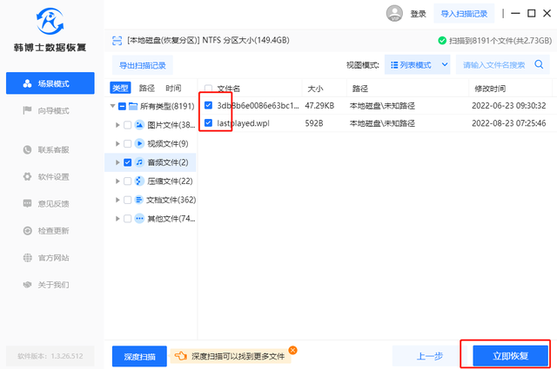The height and width of the screenshot is (369, 557).
Task: Switch to 向导模式
Action: tap(46, 110)
